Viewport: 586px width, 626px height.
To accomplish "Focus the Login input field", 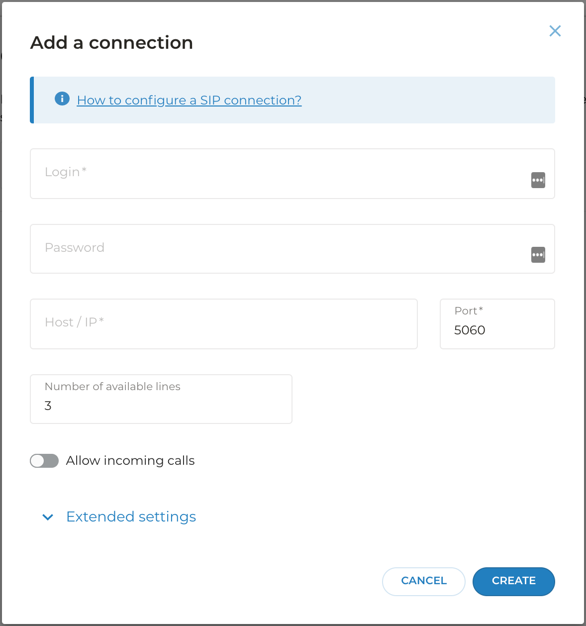I will [279, 174].
